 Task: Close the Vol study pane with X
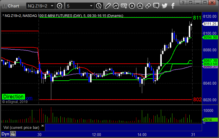pyautogui.click(x=43, y=126)
